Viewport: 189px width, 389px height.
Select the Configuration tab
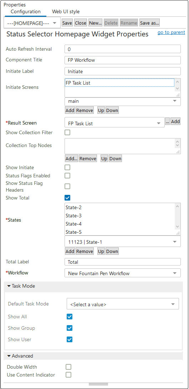[x=26, y=12]
